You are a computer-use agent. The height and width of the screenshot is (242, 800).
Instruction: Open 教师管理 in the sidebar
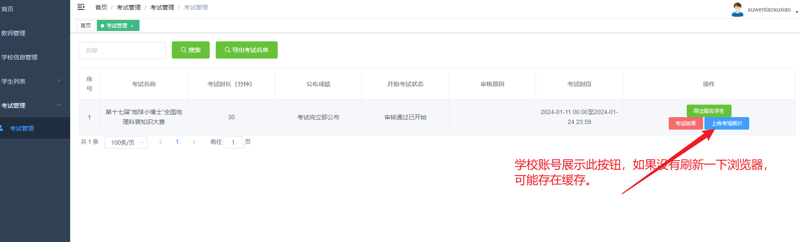pyautogui.click(x=35, y=33)
